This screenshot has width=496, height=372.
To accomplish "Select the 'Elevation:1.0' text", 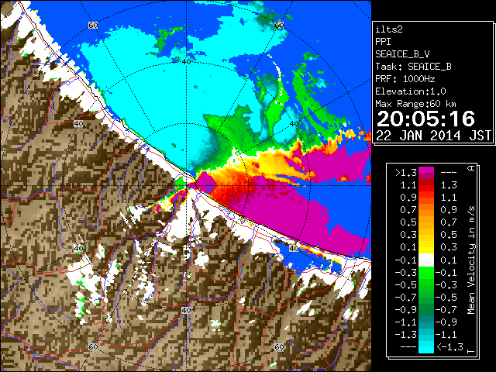I will point(411,91).
